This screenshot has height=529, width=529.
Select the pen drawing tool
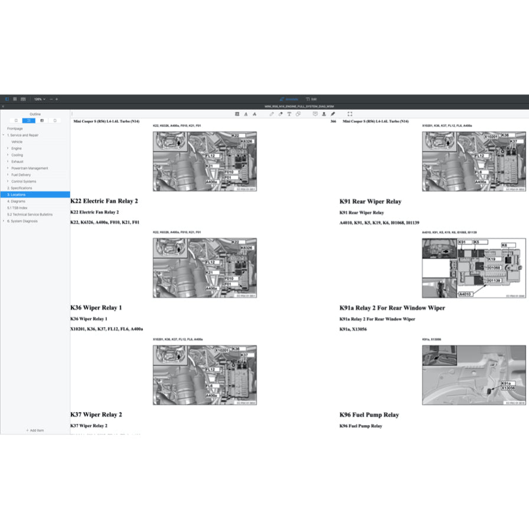click(272, 113)
